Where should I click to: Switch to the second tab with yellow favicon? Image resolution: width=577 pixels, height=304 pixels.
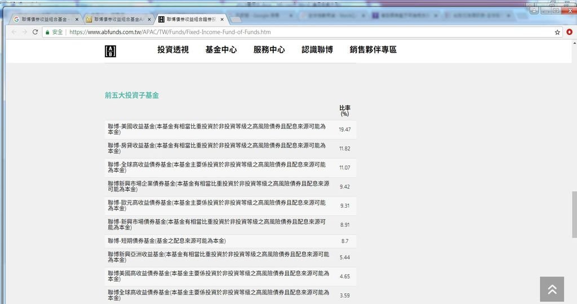tap(117, 19)
